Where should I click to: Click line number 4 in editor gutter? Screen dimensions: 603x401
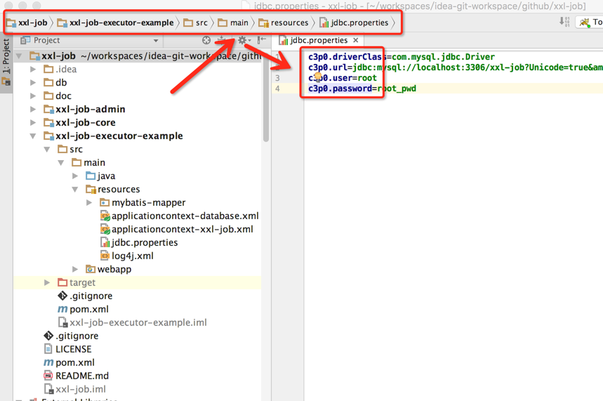tap(278, 88)
